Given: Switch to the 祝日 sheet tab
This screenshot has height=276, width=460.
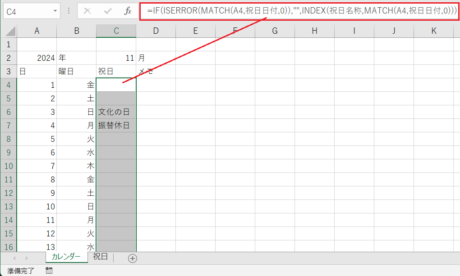Looking at the screenshot, I should [x=100, y=257].
